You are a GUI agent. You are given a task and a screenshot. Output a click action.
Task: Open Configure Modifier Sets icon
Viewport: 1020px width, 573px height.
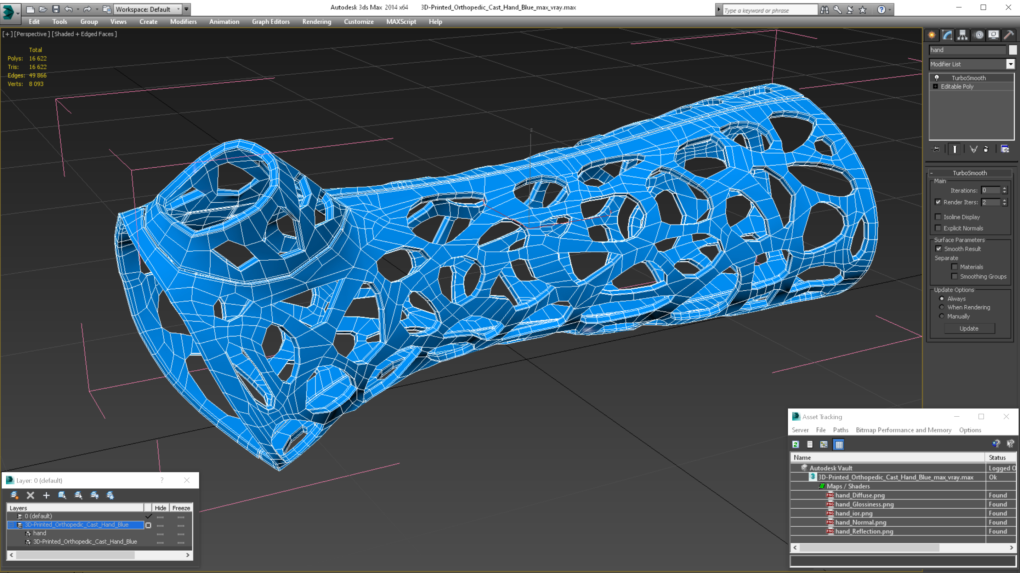[1005, 149]
